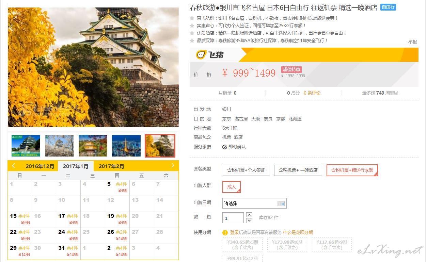The width and height of the screenshot is (427, 262).
Task: Click the price ¥999~1499
Action: (x=249, y=73)
